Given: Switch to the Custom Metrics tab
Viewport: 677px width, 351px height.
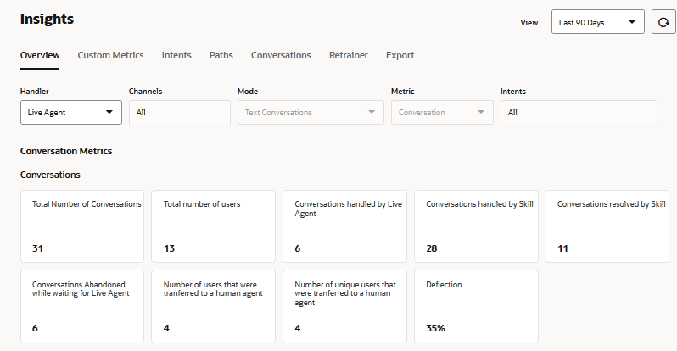Looking at the screenshot, I should click(110, 55).
